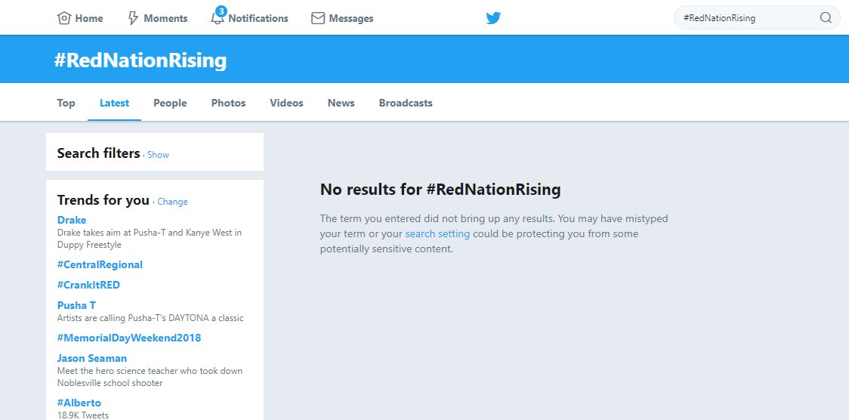Open the Drake trend

tap(72, 220)
